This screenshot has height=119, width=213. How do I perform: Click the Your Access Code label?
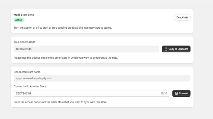(24, 42)
